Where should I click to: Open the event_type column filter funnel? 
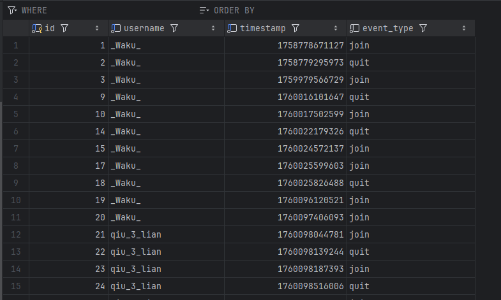point(423,29)
